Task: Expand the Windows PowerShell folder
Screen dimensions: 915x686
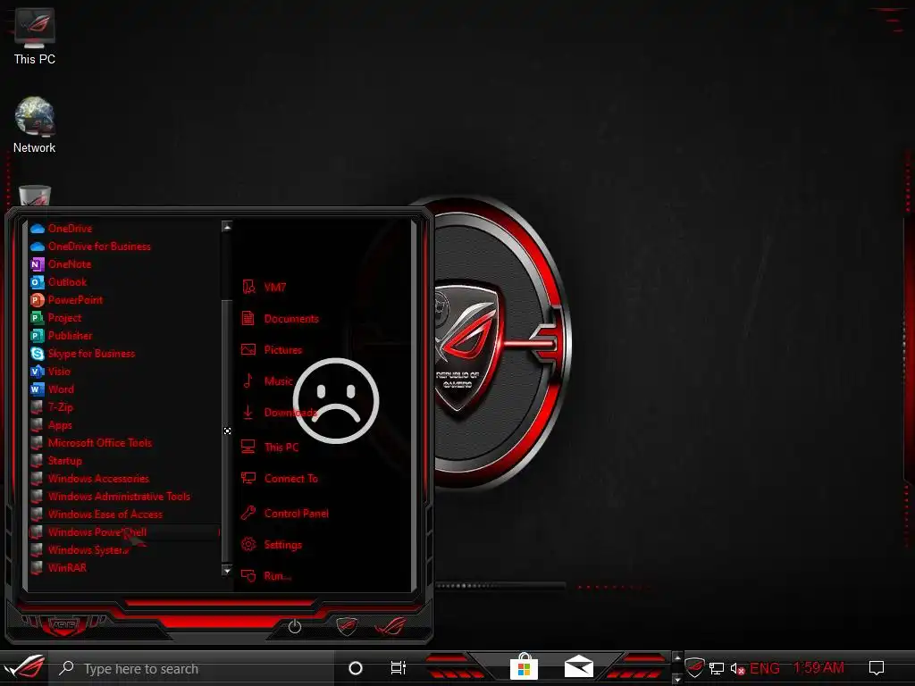Action: click(x=123, y=532)
